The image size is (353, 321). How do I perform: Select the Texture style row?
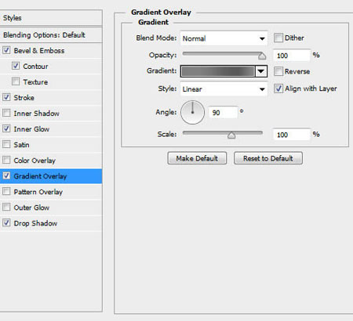coord(51,81)
